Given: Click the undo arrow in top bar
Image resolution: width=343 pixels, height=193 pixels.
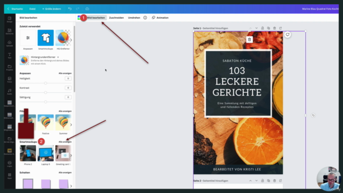Looking at the screenshot, I should point(70,9).
